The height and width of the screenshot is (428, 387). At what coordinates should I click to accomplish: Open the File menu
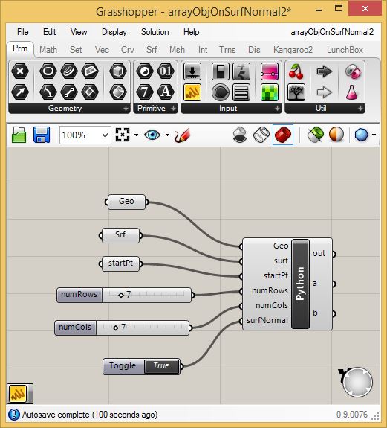[22, 32]
